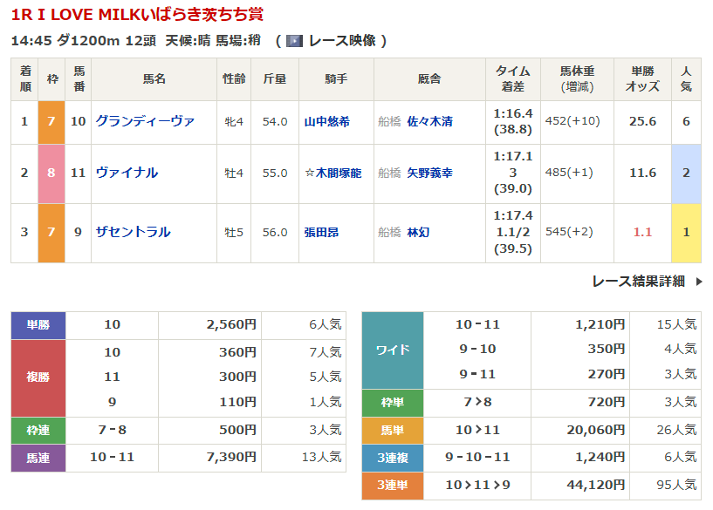Open horse ヴァイナル profile
This screenshot has width=713, height=510.
coord(127,173)
